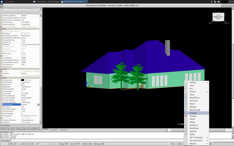Open the Bluetooth tray icon

tap(212, 2)
